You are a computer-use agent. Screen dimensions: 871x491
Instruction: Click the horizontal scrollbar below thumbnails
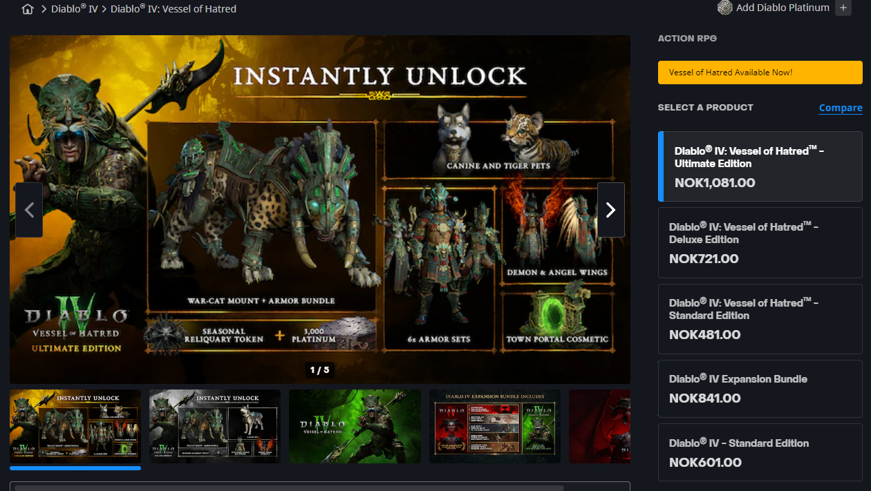[x=289, y=488]
